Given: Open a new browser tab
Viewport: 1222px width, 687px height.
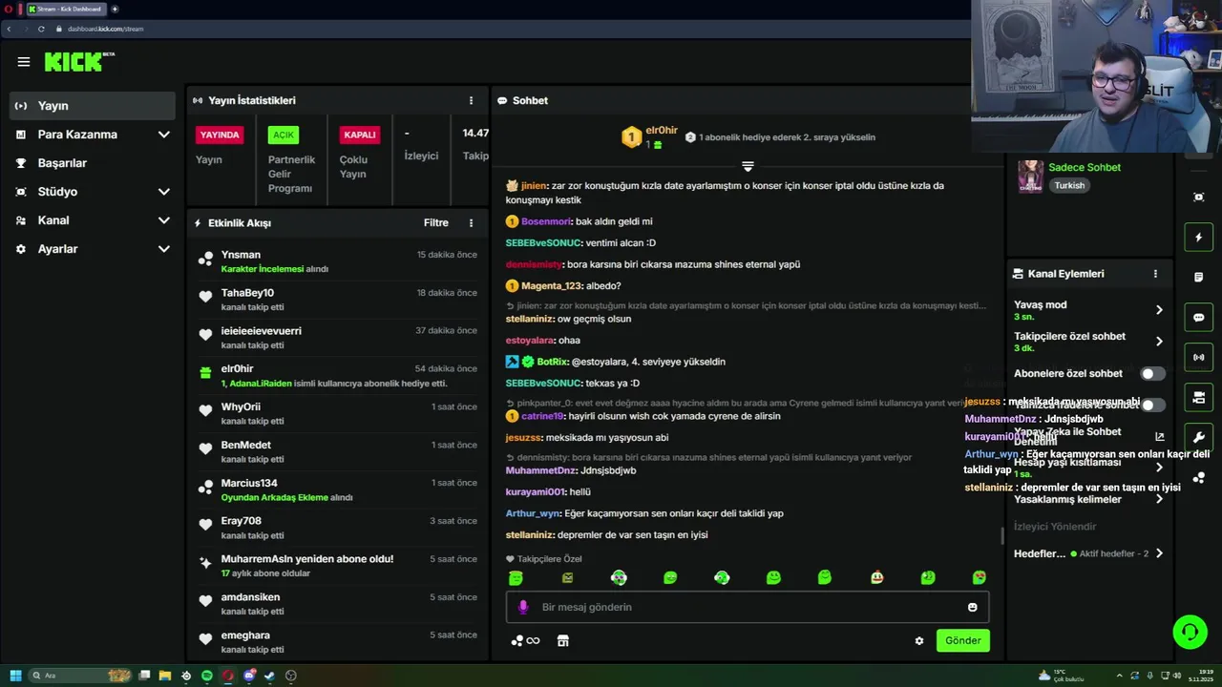Looking at the screenshot, I should (116, 10).
